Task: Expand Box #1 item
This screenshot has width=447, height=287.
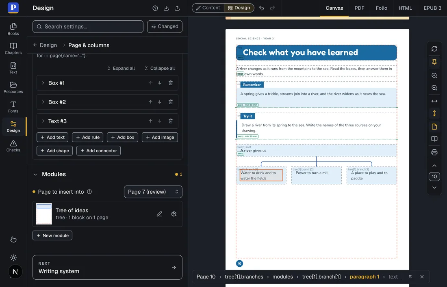Action: (x=43, y=83)
